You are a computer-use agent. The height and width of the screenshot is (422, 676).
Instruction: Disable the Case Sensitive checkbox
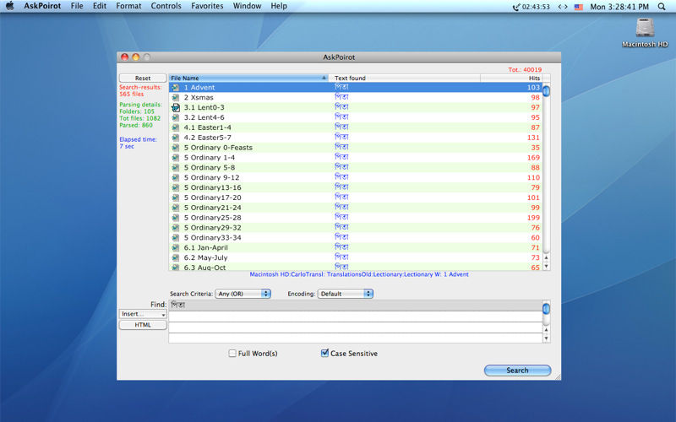(324, 353)
